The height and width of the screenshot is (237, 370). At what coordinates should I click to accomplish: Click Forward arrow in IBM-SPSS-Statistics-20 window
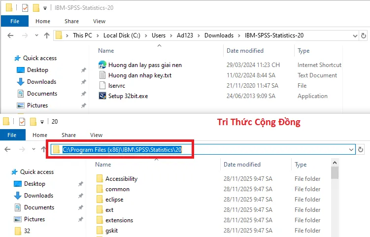pos(25,35)
